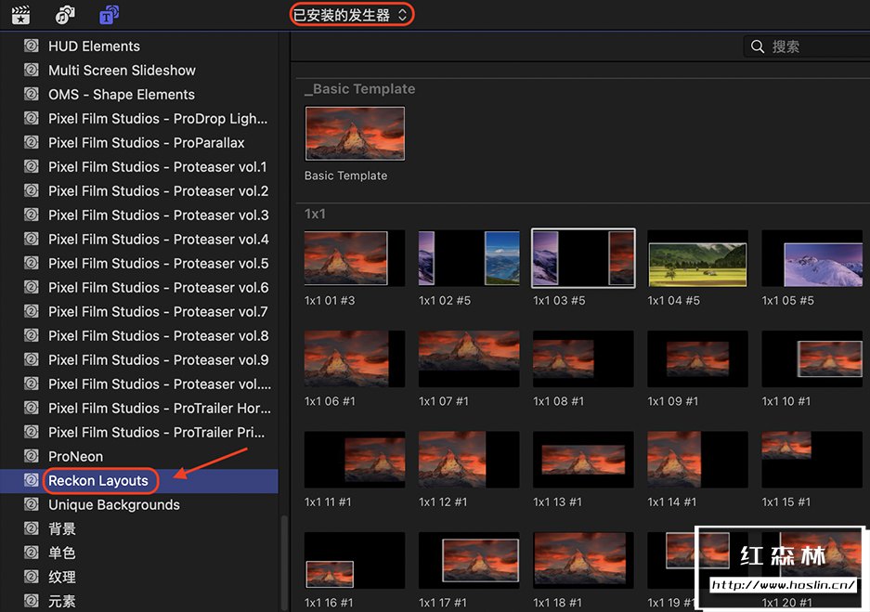870x612 pixels.
Task: Select the 1x1 16 #1 layout thumbnail
Action: point(355,560)
